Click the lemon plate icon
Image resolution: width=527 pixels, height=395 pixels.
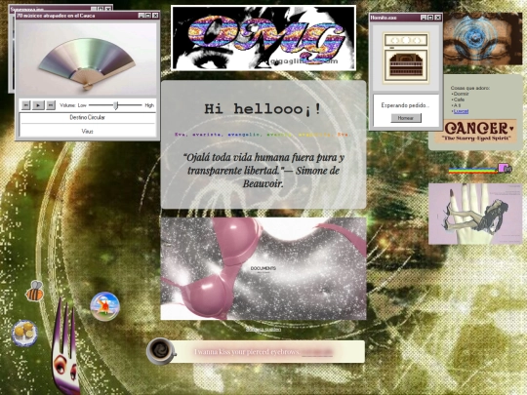click(x=24, y=333)
